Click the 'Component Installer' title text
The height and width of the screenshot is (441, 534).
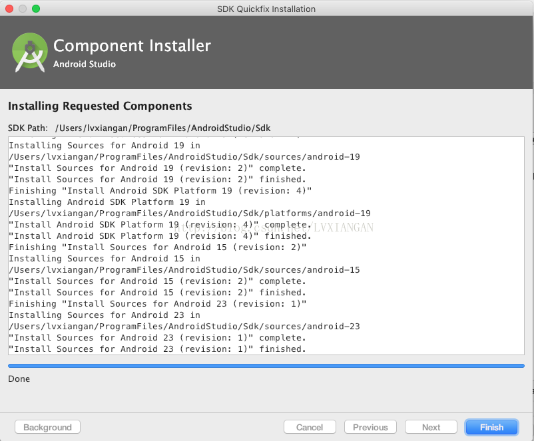[x=132, y=46]
